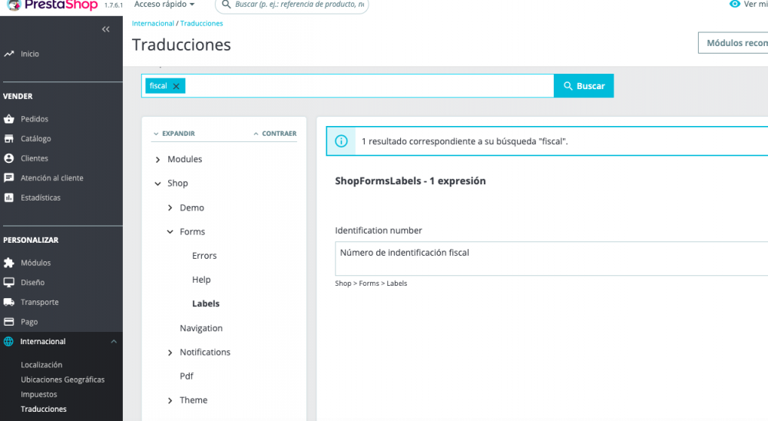768x421 pixels.
Task: Click the Ver mi tienda link
Action: pyautogui.click(x=748, y=5)
